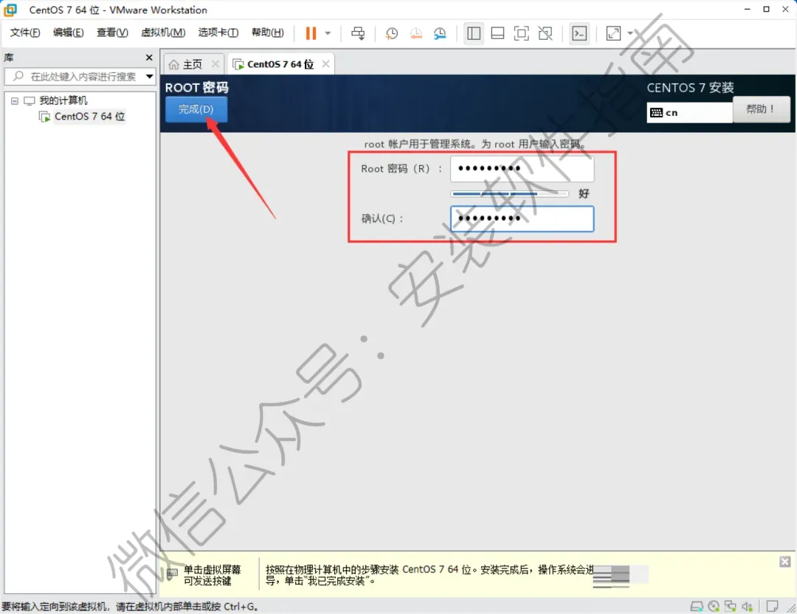Toggle the thumbnail bar view

point(497,33)
